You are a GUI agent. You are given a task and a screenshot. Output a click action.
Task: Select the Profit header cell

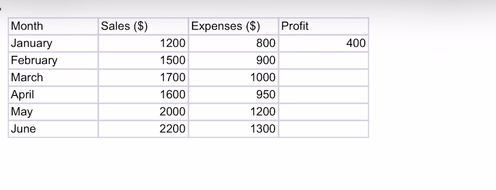[324, 26]
